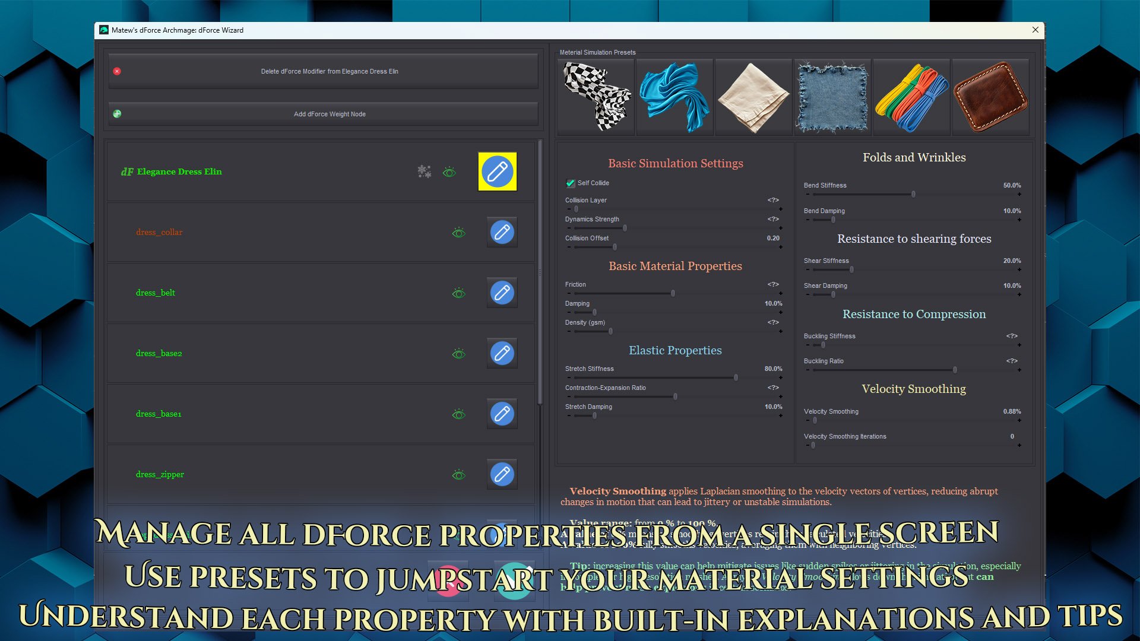1140x641 pixels.
Task: Click the green plus icon on Add dForce Weight Node
Action: 117,114
